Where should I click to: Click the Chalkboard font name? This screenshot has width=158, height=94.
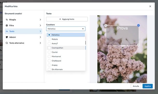coord(56,61)
